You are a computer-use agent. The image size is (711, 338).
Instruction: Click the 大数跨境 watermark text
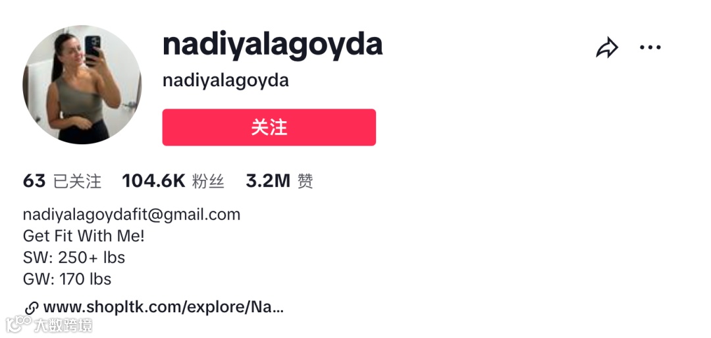[x=63, y=325]
